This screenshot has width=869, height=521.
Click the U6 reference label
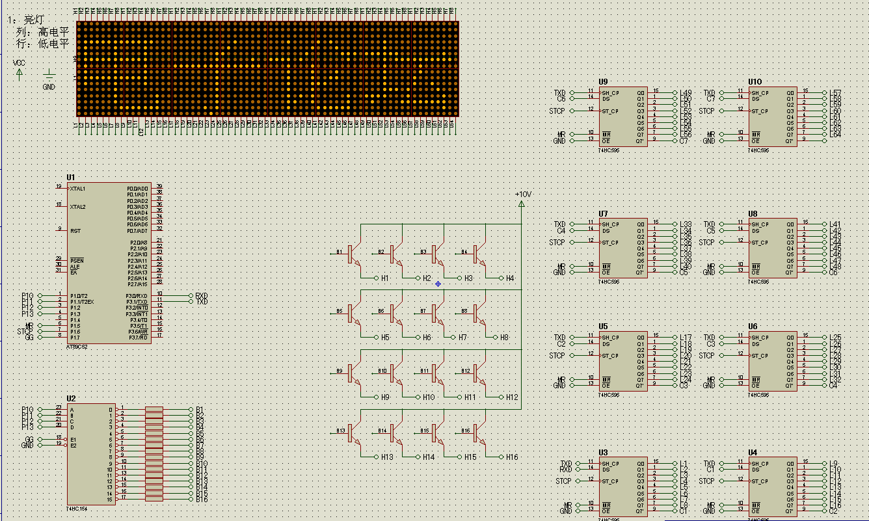[x=753, y=327]
